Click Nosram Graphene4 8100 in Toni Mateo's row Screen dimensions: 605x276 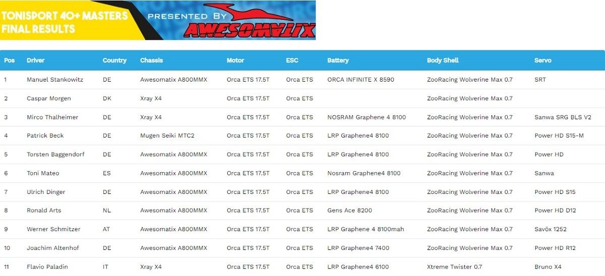pos(364,173)
